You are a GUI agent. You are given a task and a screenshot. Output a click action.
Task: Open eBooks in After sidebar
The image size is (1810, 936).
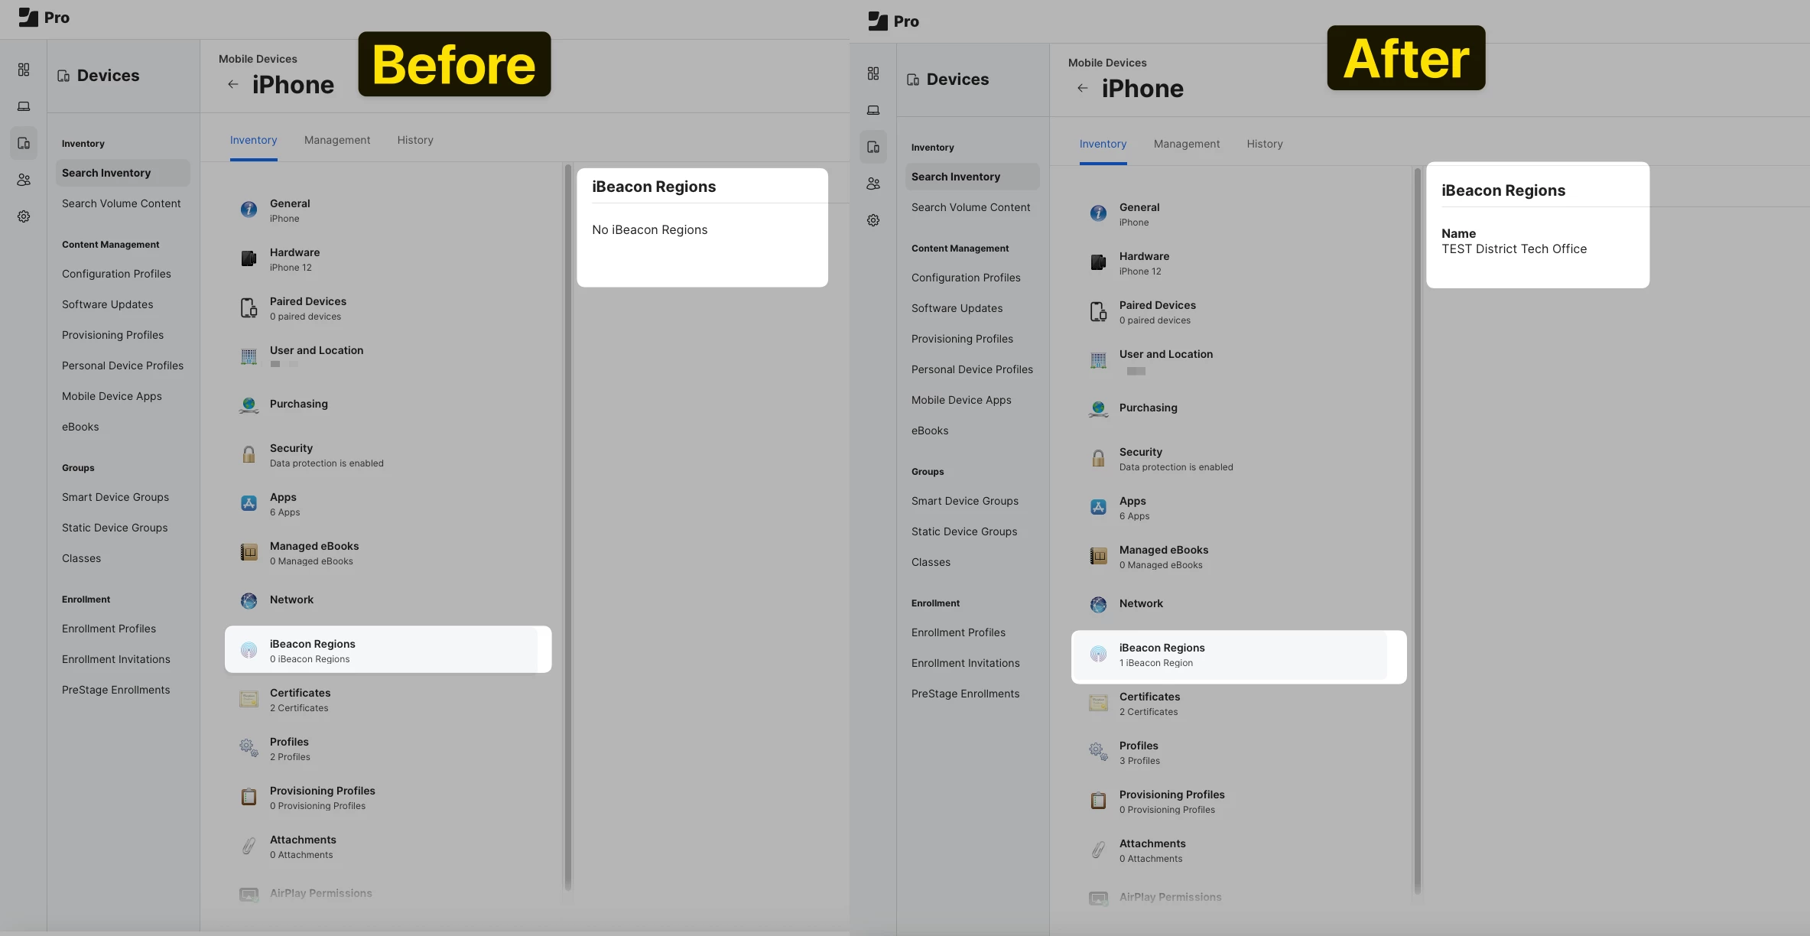930,431
